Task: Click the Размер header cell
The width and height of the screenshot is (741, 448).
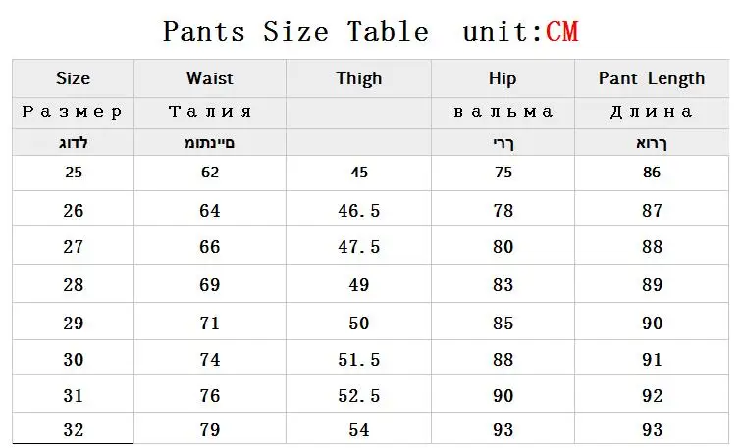Action: tap(73, 112)
